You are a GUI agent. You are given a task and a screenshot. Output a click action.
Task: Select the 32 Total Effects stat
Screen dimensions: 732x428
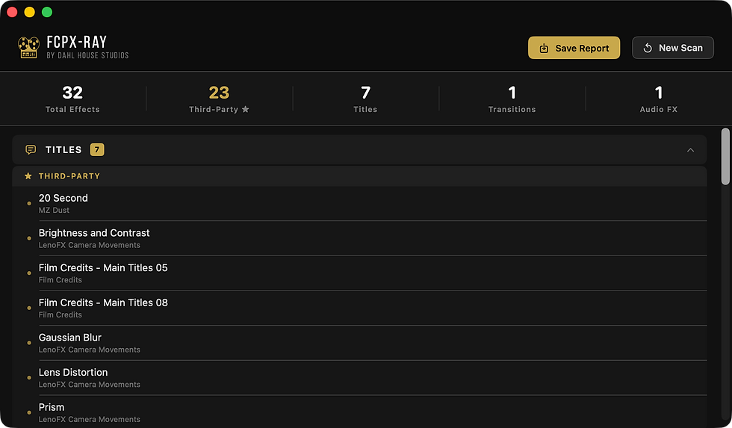[x=72, y=99]
